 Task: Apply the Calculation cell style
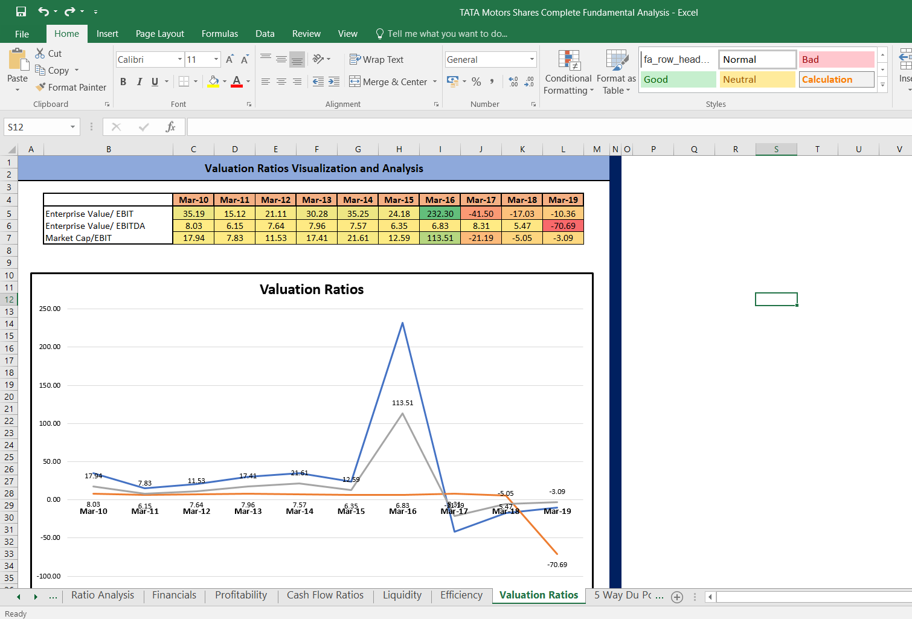tap(837, 80)
